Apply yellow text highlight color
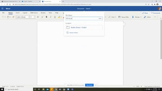162x91 pixels. coord(59,17)
